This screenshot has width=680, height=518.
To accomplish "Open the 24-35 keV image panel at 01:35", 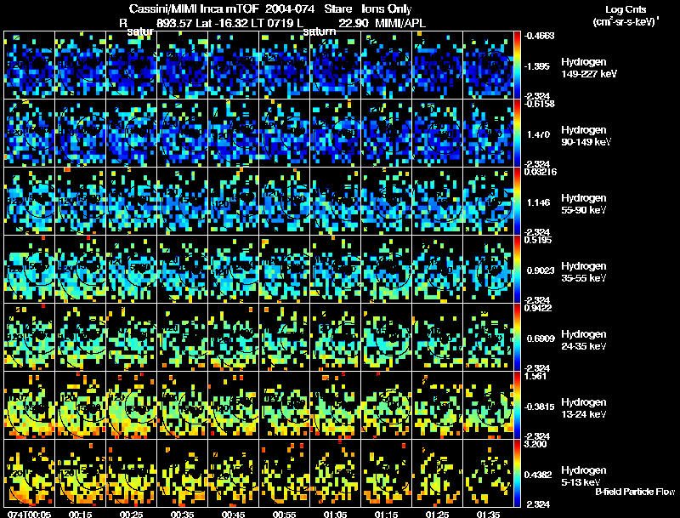I will (488, 338).
